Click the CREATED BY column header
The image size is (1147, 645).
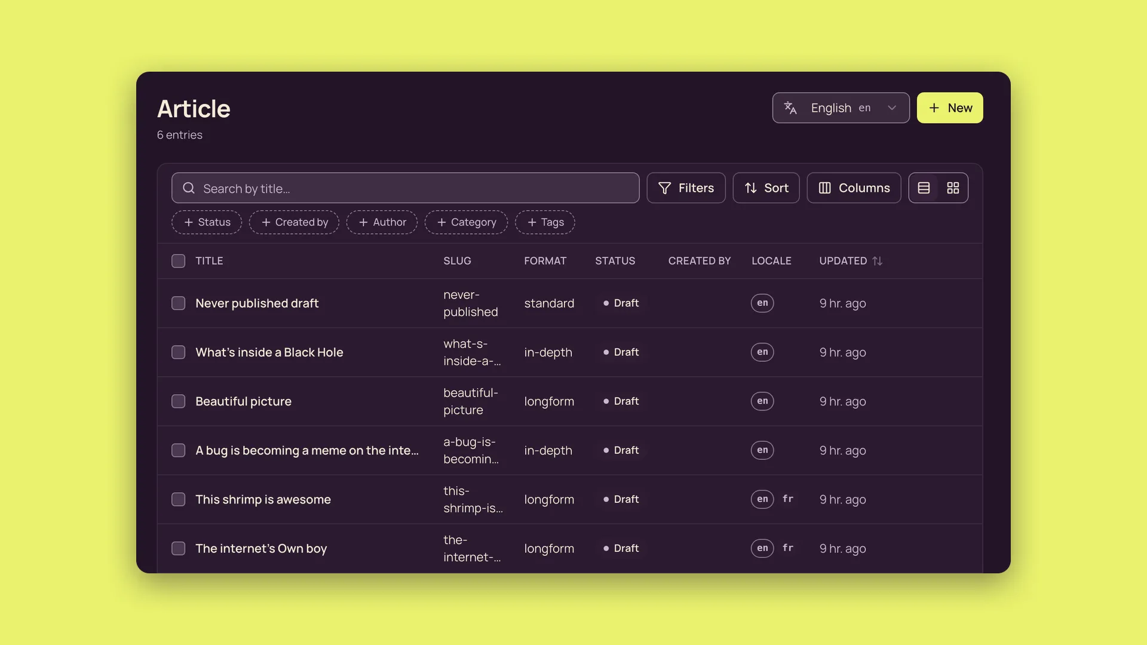699,261
